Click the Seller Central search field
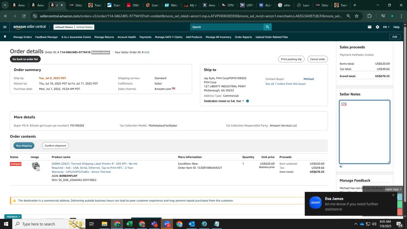The width and height of the screenshot is (407, 229). [227, 27]
